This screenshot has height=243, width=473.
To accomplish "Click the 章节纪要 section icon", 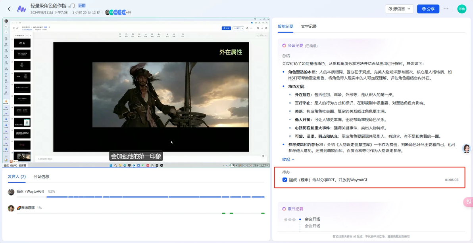I will pos(284,209).
